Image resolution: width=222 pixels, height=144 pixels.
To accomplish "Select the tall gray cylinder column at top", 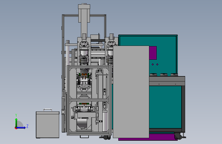I will click(x=84, y=20).
